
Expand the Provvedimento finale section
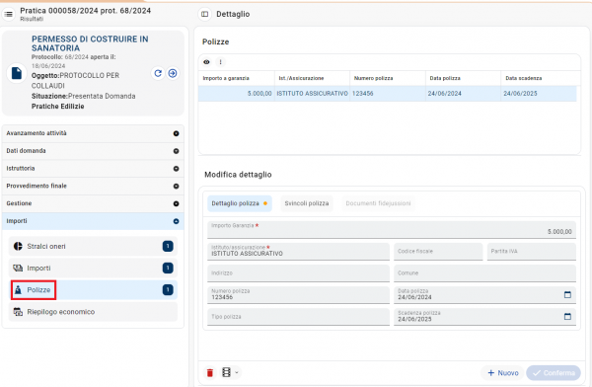click(93, 186)
